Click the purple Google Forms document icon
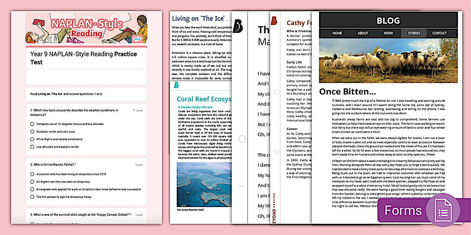Viewport: 471px width, 235px height. pos(443,210)
